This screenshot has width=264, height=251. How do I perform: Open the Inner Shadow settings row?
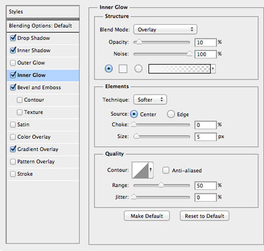tap(43, 51)
